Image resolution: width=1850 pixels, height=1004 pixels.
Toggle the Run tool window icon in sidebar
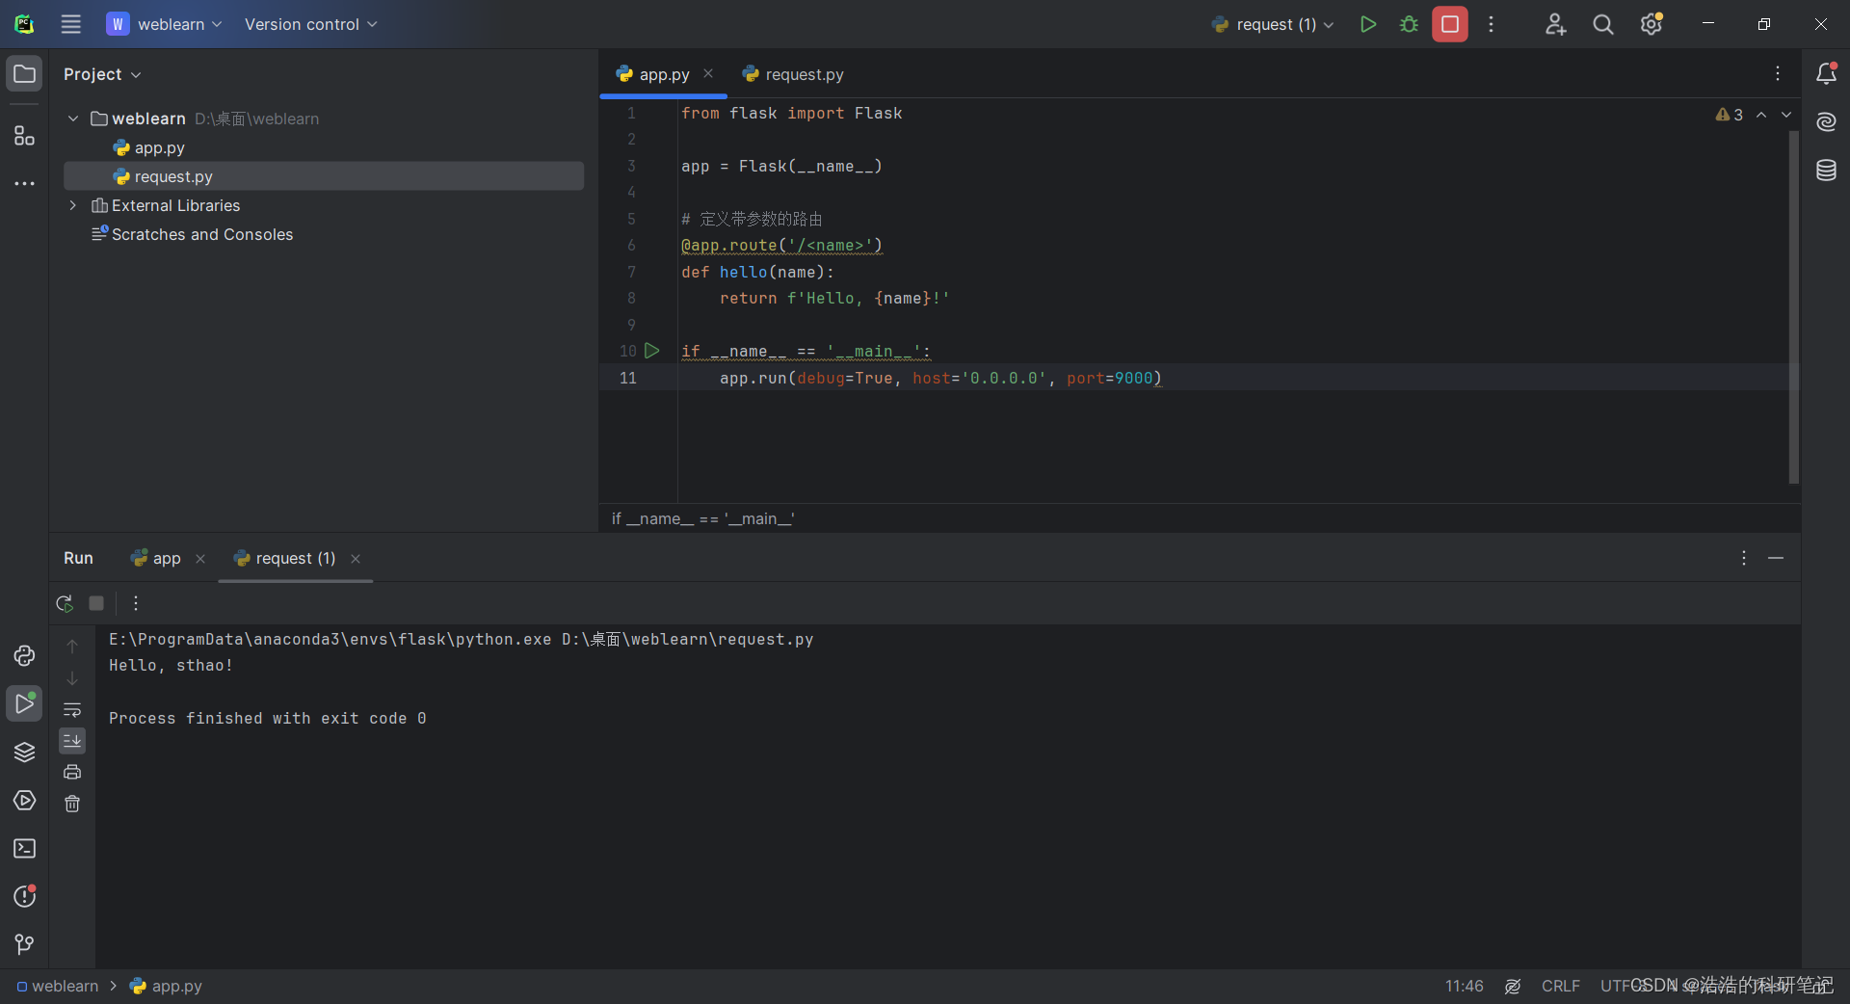point(24,704)
